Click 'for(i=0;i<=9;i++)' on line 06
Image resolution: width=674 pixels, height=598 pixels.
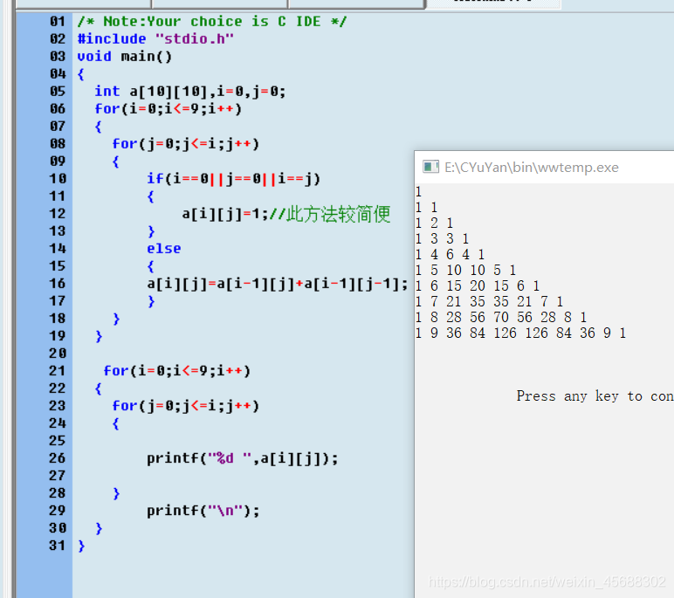click(168, 109)
